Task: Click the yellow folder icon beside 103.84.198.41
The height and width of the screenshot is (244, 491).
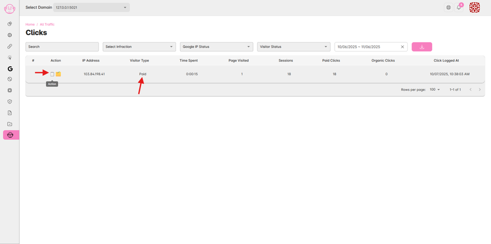Action: click(58, 74)
